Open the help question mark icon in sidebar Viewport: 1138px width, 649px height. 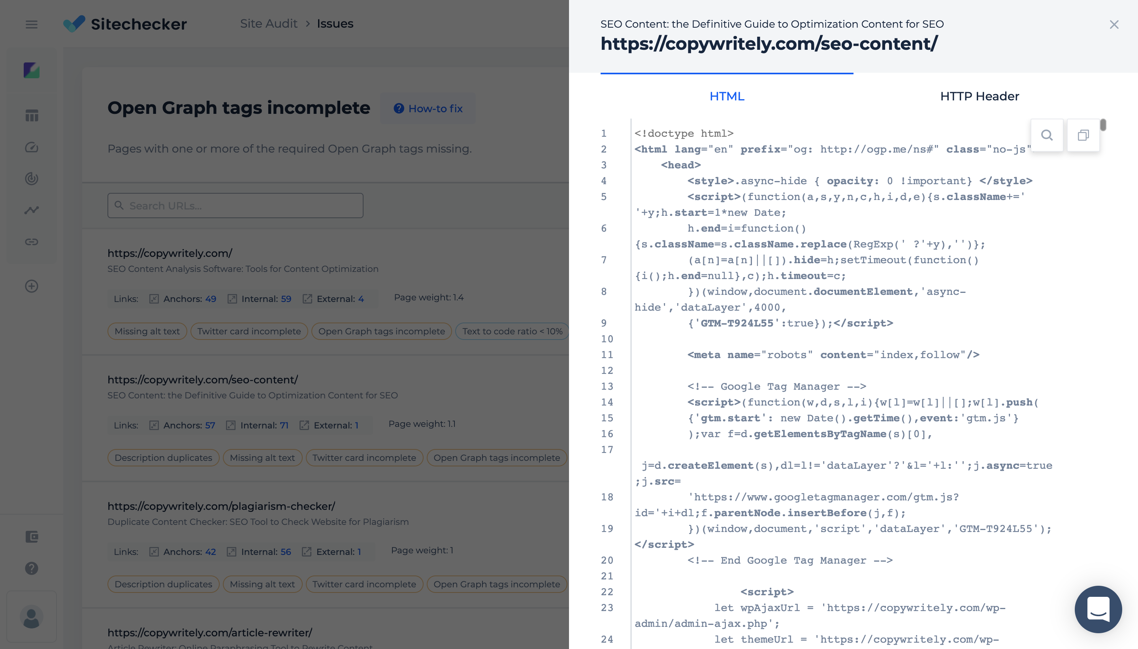[x=32, y=568]
